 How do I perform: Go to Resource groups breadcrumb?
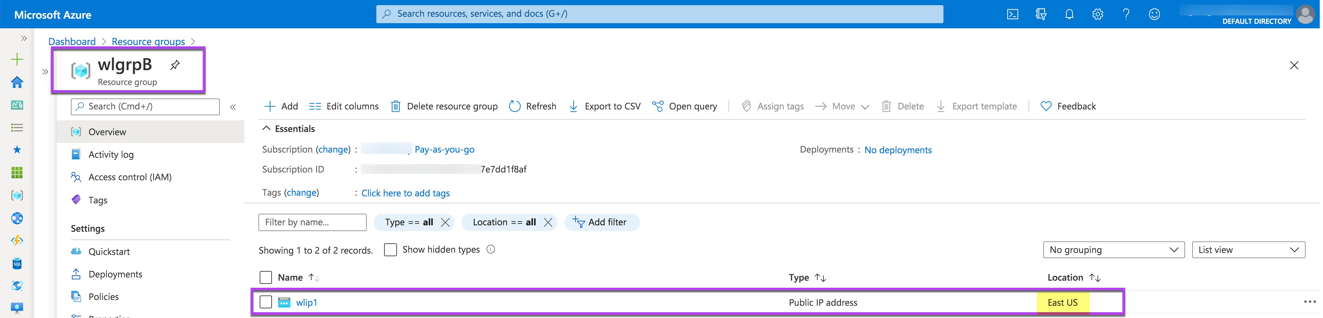point(148,42)
